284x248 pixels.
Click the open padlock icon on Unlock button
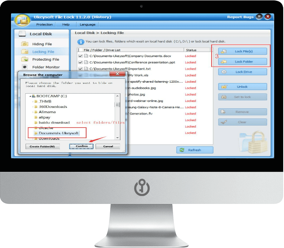tap(224, 87)
